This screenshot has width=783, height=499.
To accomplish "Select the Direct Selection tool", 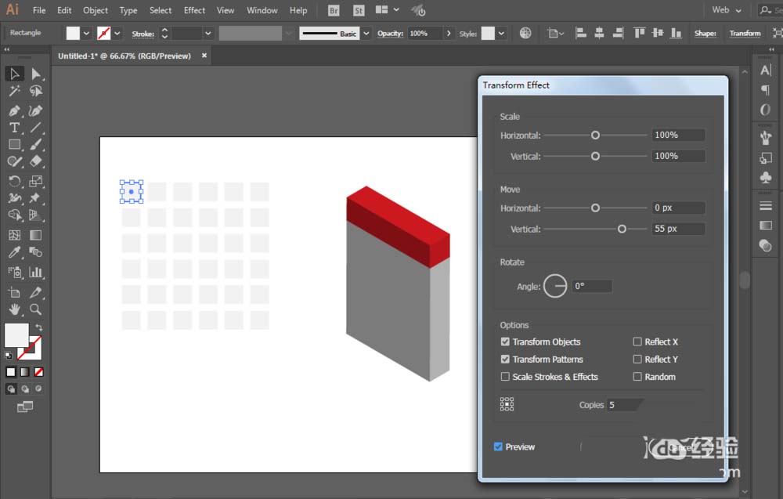I will point(35,74).
